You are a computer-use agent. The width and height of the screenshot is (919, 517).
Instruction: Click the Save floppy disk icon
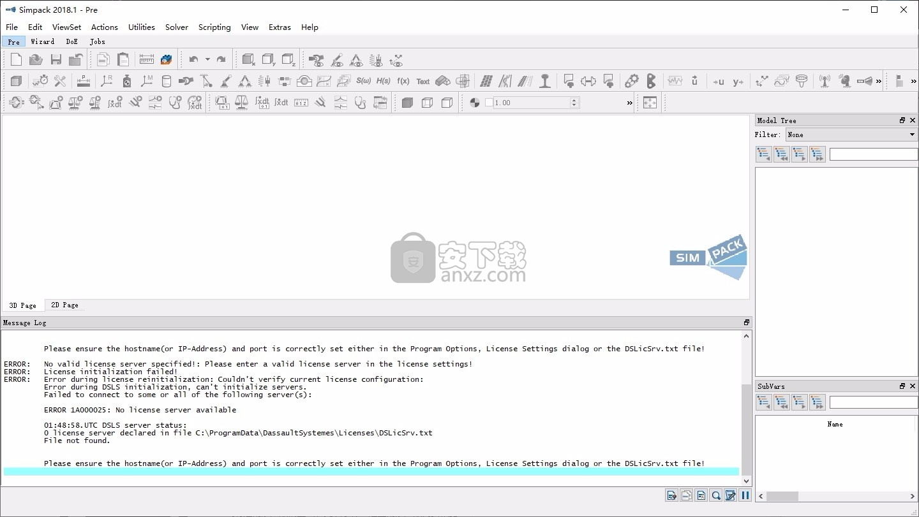pyautogui.click(x=56, y=59)
